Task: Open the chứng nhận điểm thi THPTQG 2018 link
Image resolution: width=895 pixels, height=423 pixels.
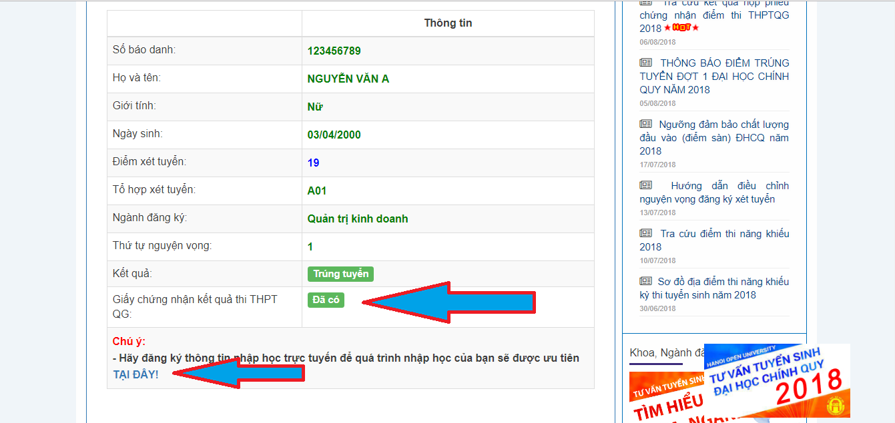Action: (714, 15)
